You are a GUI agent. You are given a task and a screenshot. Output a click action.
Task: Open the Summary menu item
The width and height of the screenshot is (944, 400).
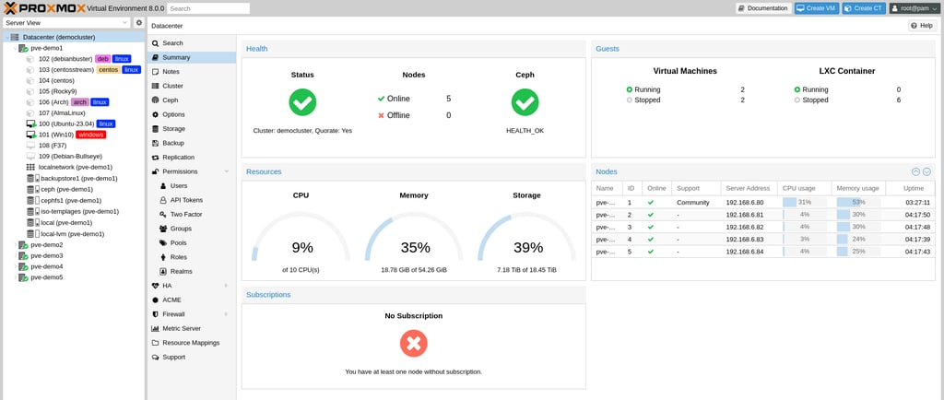click(x=192, y=58)
